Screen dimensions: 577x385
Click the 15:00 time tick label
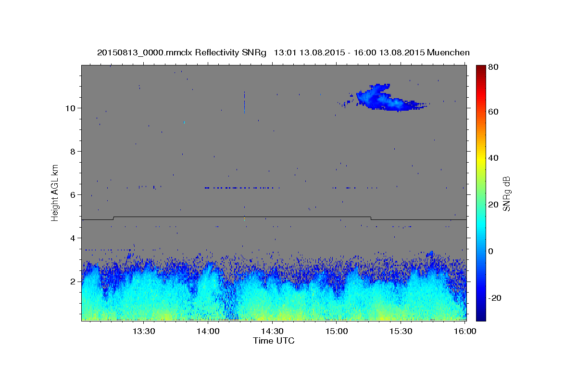(337, 331)
